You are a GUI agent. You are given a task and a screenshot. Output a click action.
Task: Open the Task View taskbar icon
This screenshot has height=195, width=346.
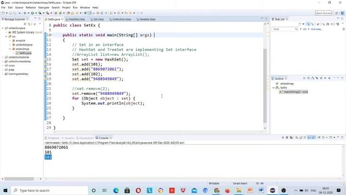[x=104, y=190]
